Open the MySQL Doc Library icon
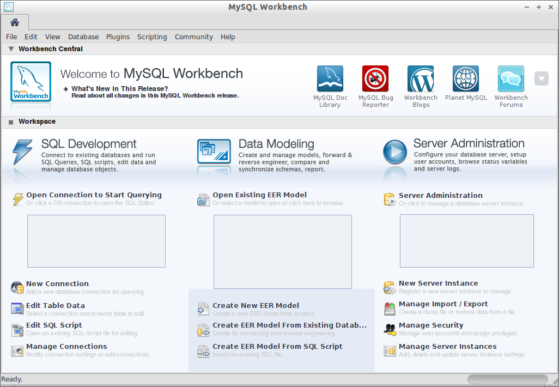559x387 pixels. click(x=330, y=78)
